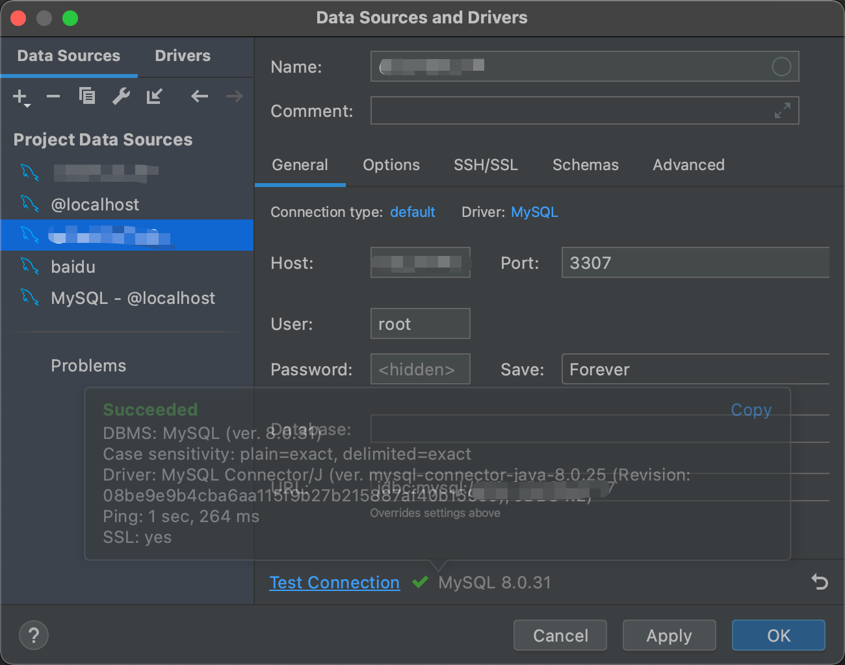Switch to the Drivers tab
Image resolution: width=845 pixels, height=665 pixels.
[x=182, y=56]
